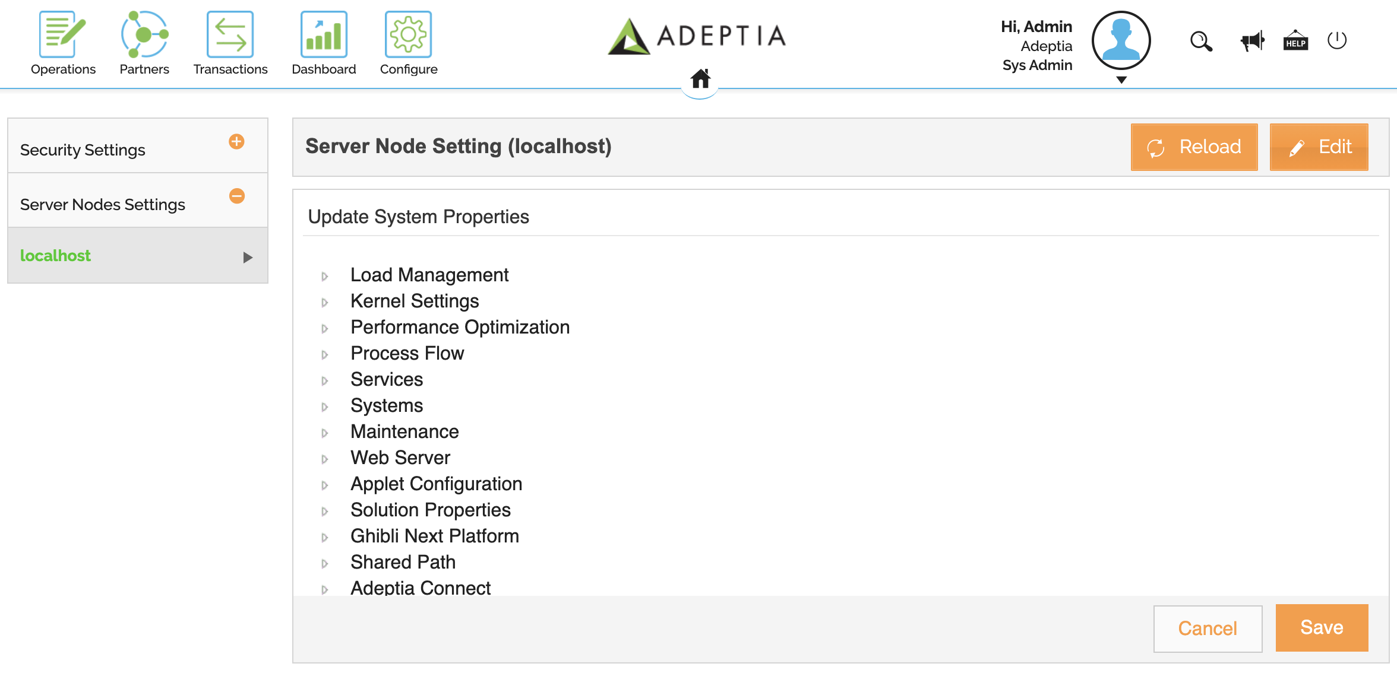Click the home icon below the logo
This screenshot has width=1397, height=673.
(700, 79)
